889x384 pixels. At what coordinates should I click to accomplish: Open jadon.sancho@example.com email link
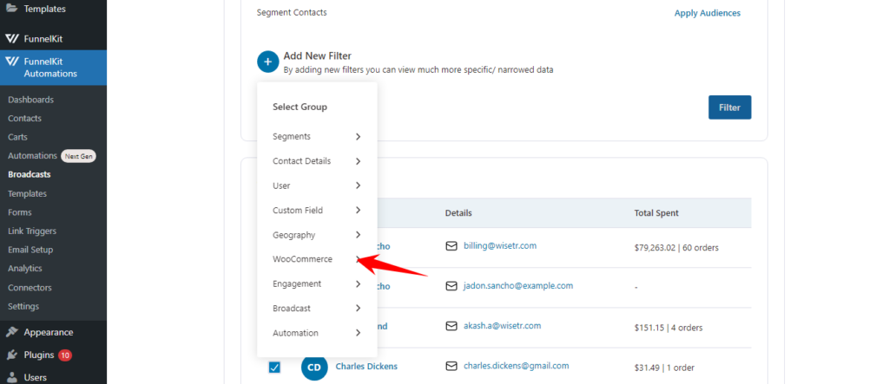click(518, 286)
